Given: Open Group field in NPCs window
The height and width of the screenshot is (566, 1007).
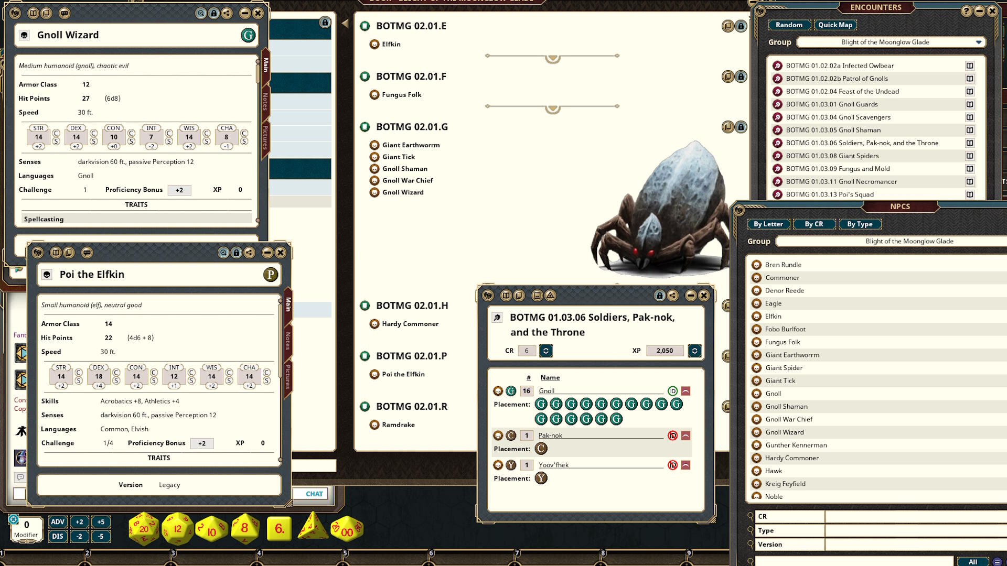Looking at the screenshot, I should (x=891, y=241).
